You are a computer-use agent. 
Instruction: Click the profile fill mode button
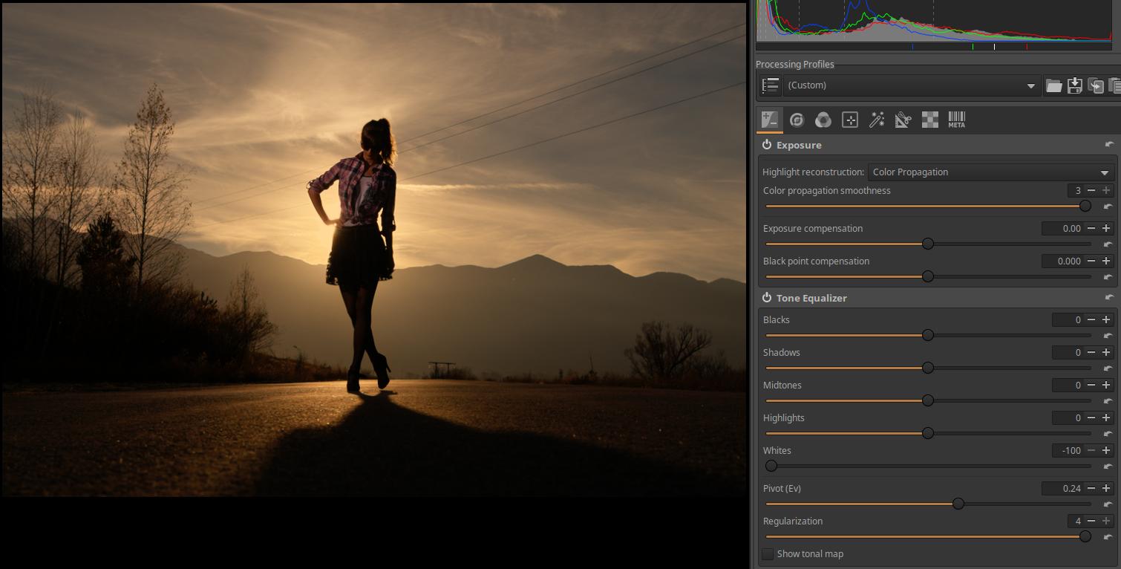pyautogui.click(x=770, y=85)
